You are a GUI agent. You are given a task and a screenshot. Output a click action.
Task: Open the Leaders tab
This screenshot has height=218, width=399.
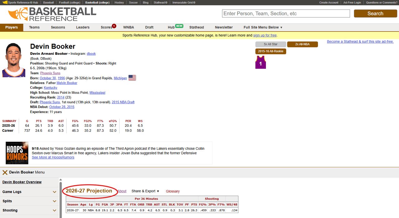click(83, 27)
